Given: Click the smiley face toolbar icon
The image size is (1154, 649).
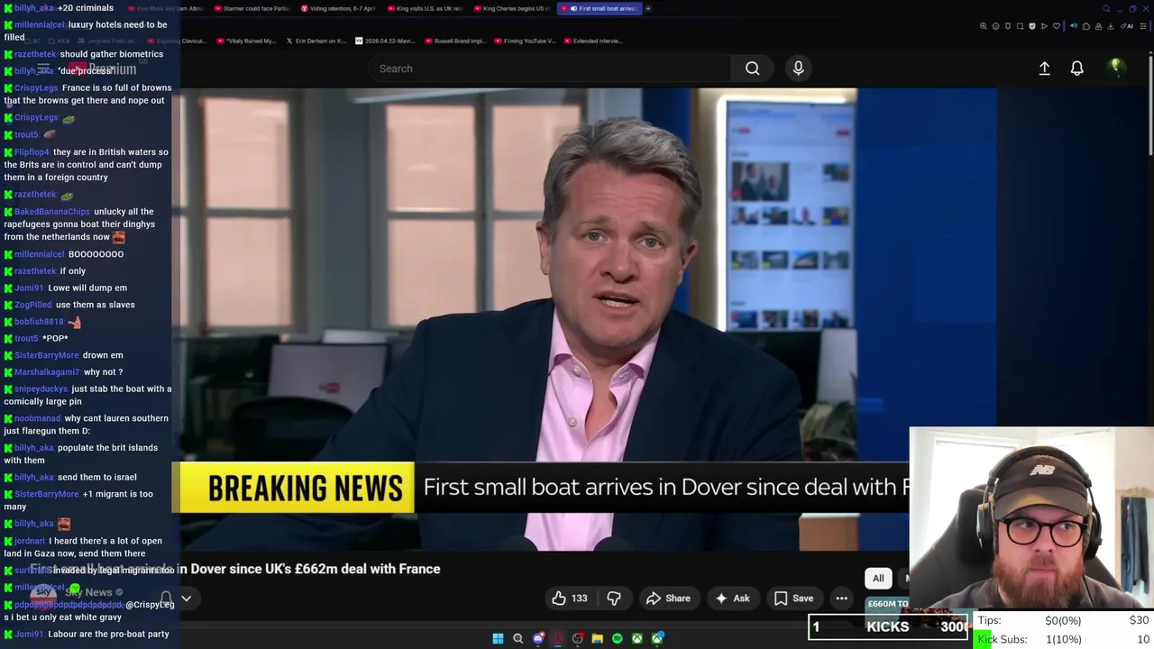Looking at the screenshot, I should 995,26.
